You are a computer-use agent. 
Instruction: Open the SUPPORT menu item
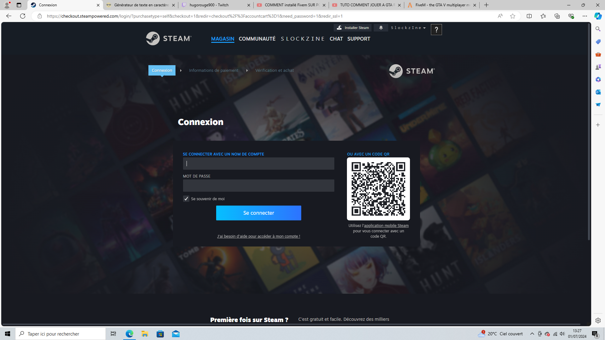click(x=359, y=39)
